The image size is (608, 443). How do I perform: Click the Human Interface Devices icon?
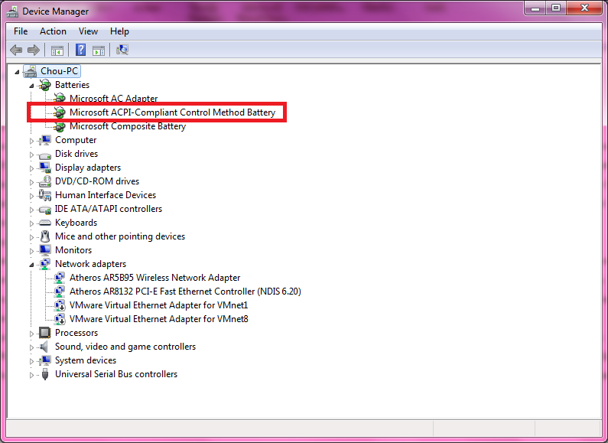[45, 195]
